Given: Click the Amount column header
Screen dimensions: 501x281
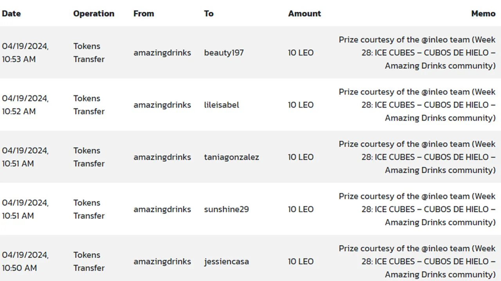Looking at the screenshot, I should coord(305,13).
